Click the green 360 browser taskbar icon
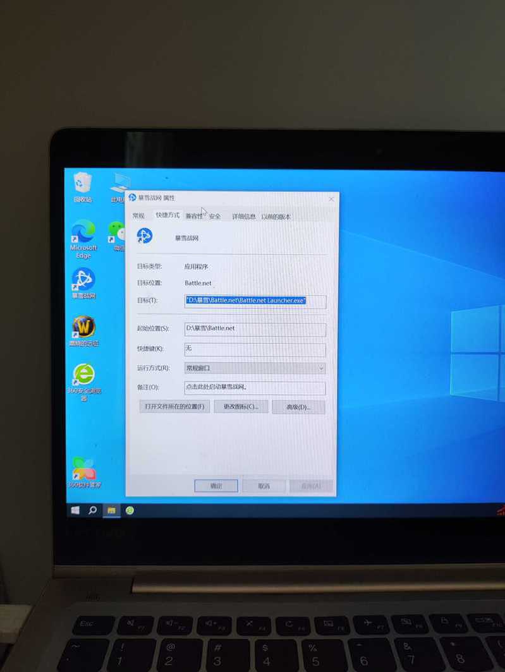The image size is (505, 672). pyautogui.click(x=130, y=510)
